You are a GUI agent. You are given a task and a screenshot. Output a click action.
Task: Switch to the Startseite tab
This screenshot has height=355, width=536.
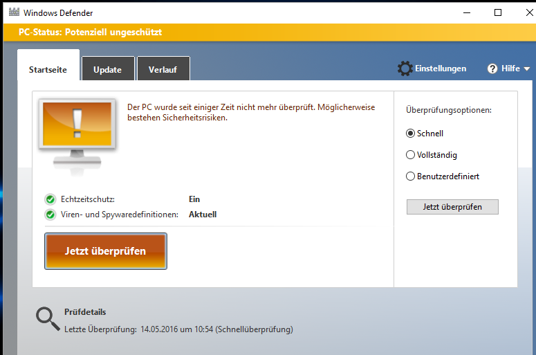(x=48, y=66)
